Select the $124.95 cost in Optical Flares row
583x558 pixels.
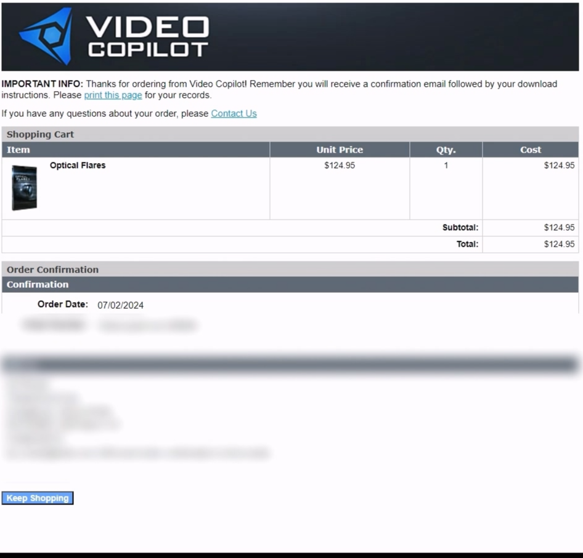pos(559,165)
